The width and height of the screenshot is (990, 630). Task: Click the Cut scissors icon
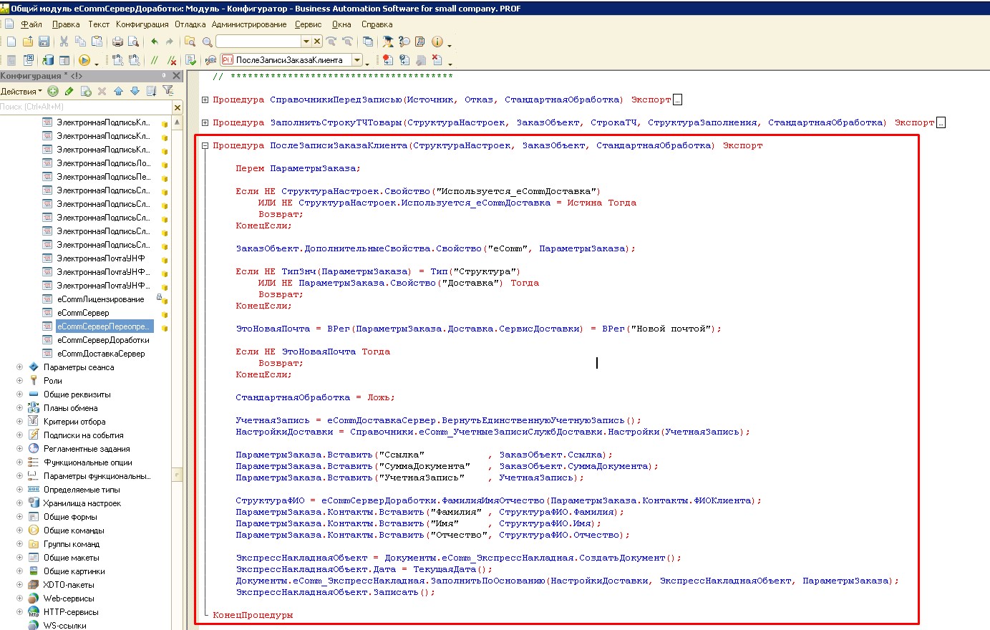click(x=64, y=42)
